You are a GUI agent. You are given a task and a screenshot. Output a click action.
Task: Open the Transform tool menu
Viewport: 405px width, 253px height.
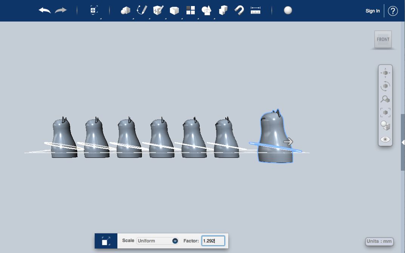(x=94, y=10)
